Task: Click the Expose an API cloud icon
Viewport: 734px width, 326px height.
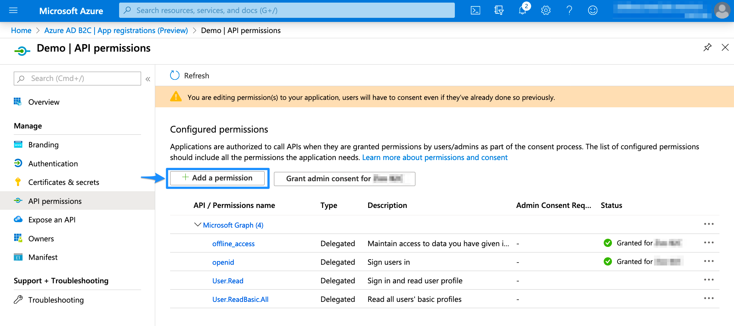Action: click(x=18, y=219)
